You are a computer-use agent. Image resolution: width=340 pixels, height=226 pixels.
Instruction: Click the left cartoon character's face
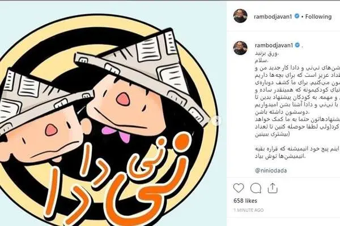[x=44, y=134]
